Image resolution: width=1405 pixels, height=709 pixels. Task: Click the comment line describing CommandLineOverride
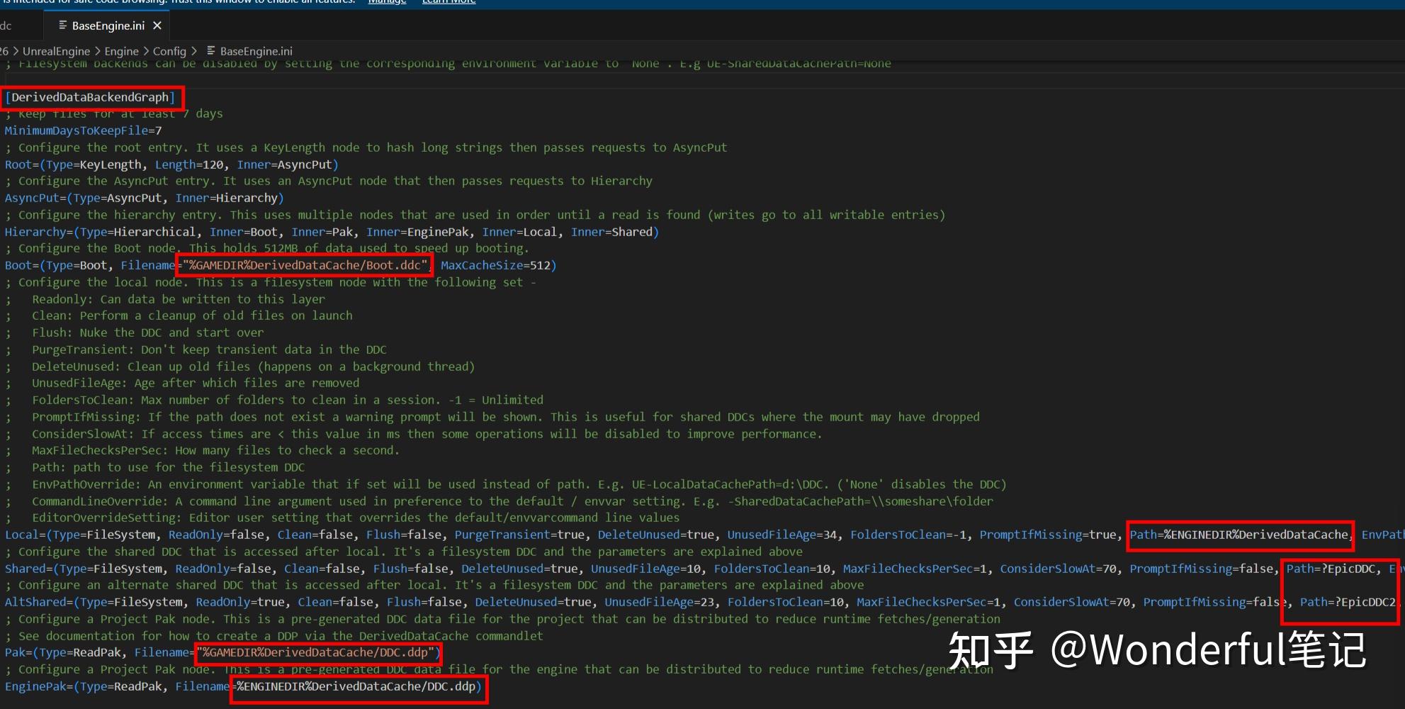pos(499,501)
